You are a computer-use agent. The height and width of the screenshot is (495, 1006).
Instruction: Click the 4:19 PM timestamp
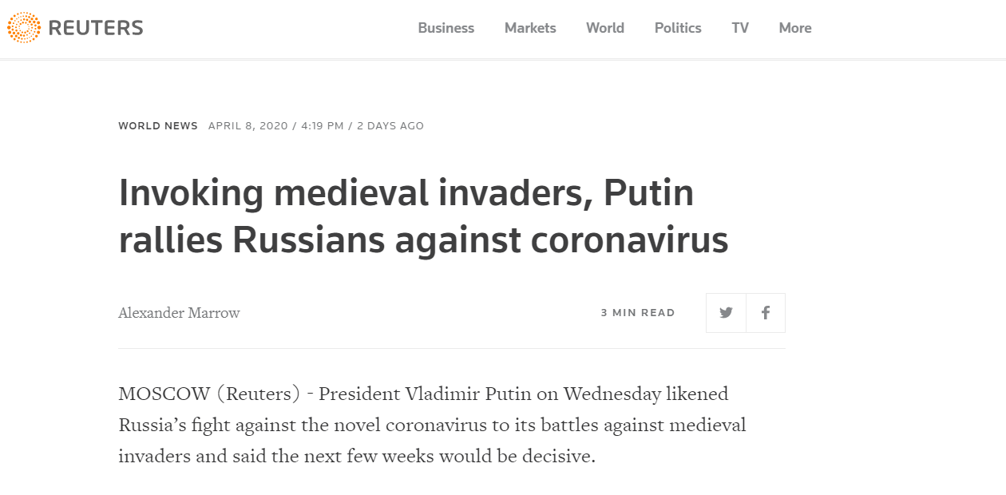[323, 126]
